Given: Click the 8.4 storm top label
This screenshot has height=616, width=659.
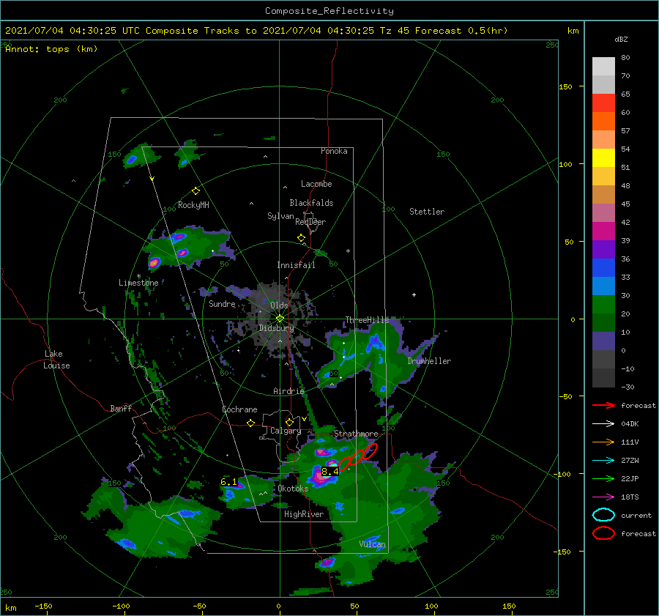Looking at the screenshot, I should click(x=330, y=472).
